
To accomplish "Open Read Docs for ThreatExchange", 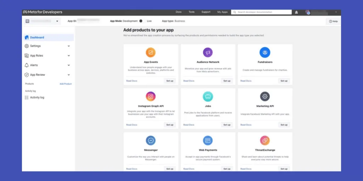I will 246,169.
